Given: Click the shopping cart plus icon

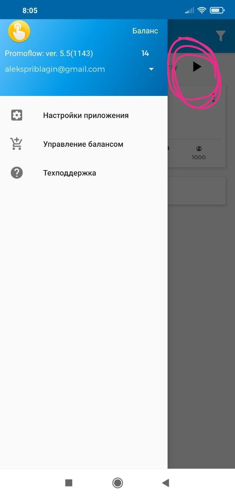Looking at the screenshot, I should (17, 144).
